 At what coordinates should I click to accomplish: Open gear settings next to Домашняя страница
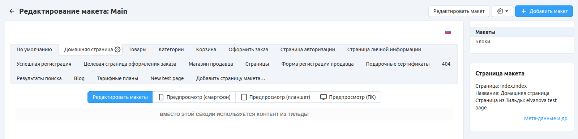(x=117, y=49)
